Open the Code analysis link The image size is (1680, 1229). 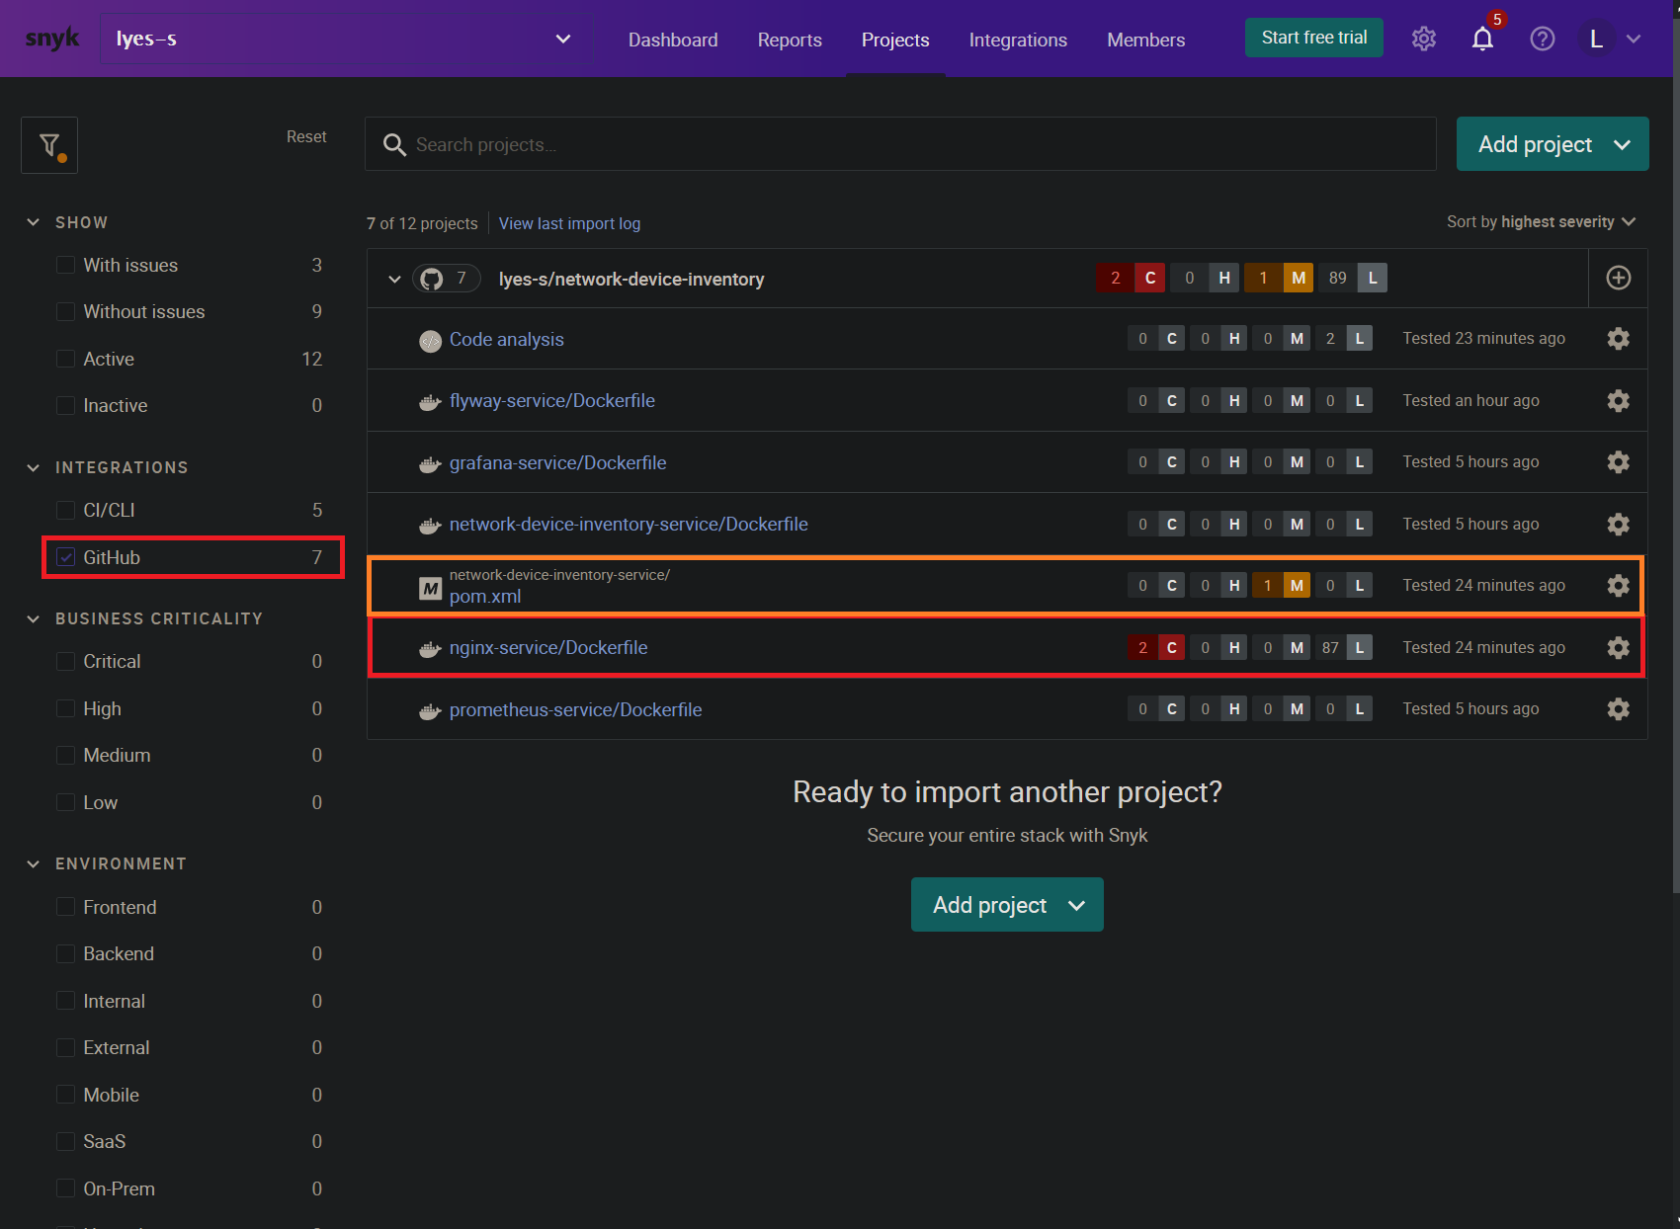tap(507, 339)
